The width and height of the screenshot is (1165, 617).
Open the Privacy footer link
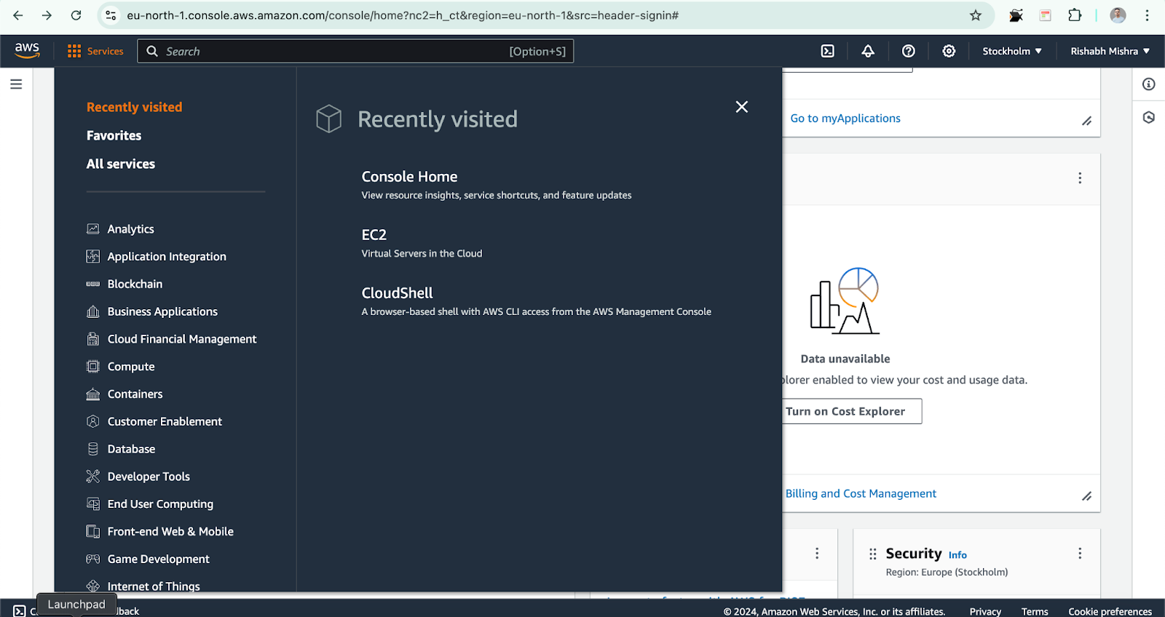[x=985, y=612]
